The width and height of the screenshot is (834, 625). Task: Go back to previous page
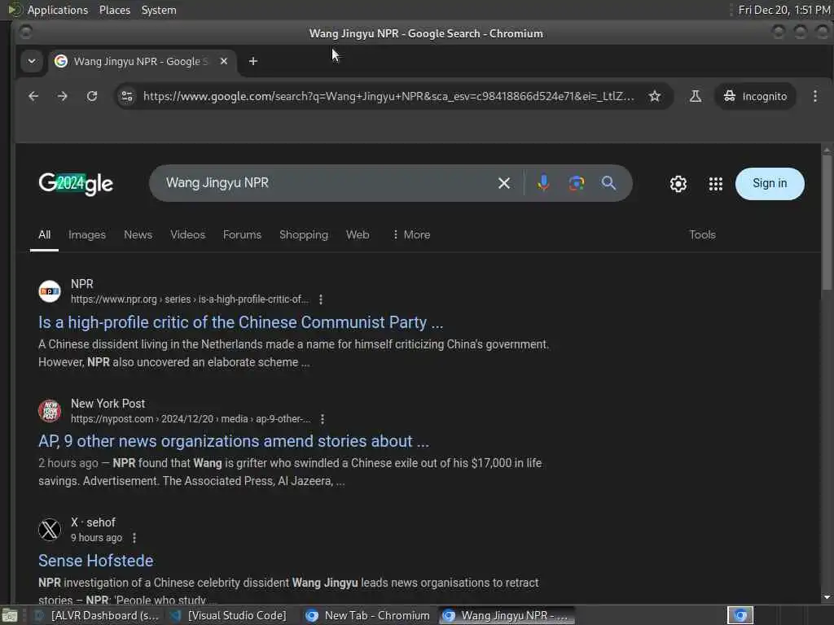point(33,96)
